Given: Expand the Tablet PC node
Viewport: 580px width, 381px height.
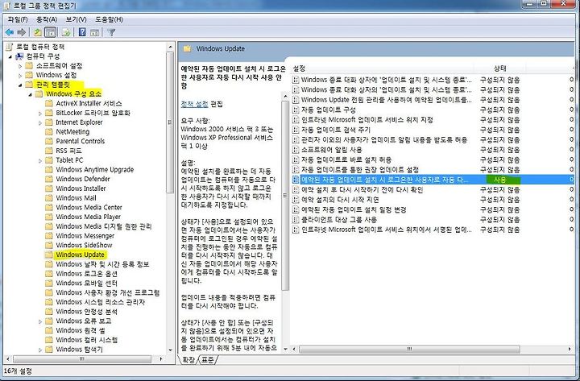Looking at the screenshot, I should 40,160.
